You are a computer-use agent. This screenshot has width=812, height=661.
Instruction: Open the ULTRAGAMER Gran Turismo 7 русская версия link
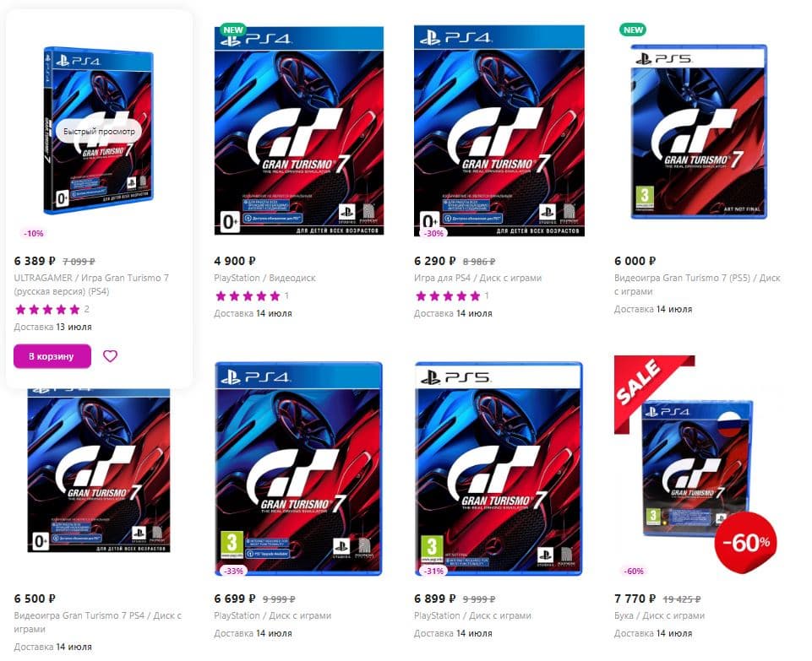pyautogui.click(x=91, y=284)
